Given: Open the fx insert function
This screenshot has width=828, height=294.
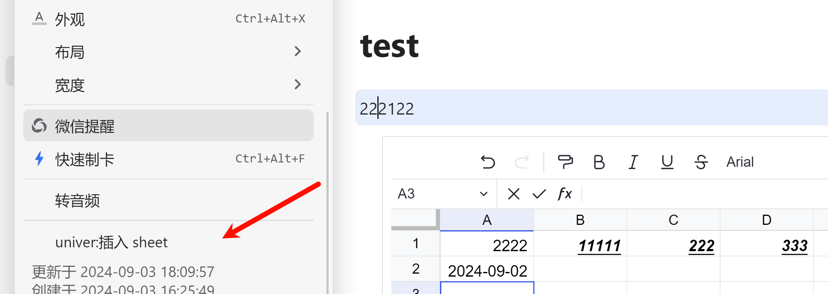Looking at the screenshot, I should click(565, 194).
